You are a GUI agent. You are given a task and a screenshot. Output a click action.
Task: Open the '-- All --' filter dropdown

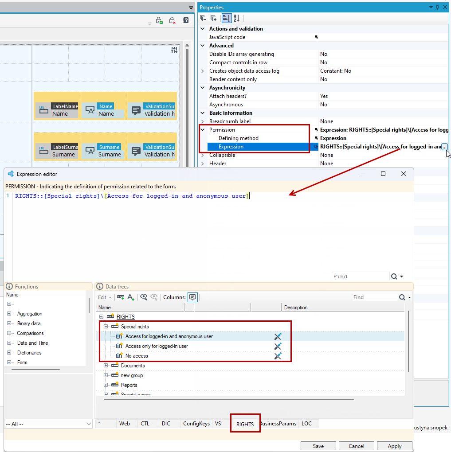click(48, 424)
